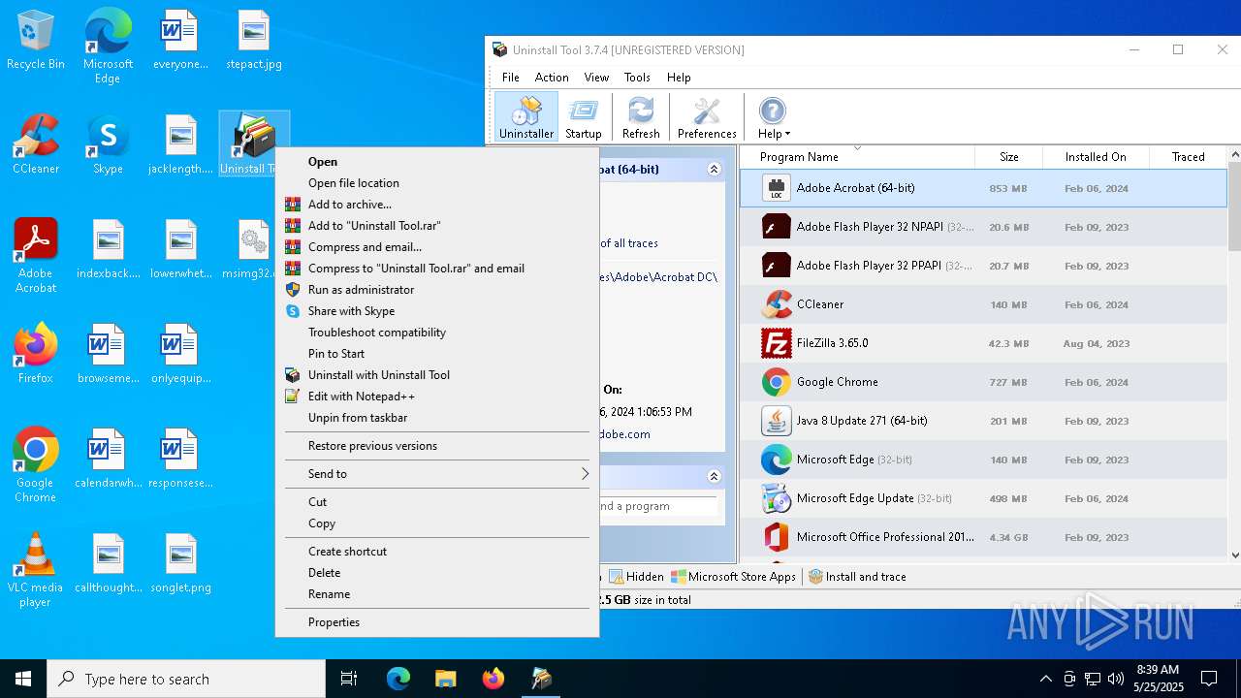Select Google Chrome in the program list
The image size is (1241, 698).
coord(983,382)
